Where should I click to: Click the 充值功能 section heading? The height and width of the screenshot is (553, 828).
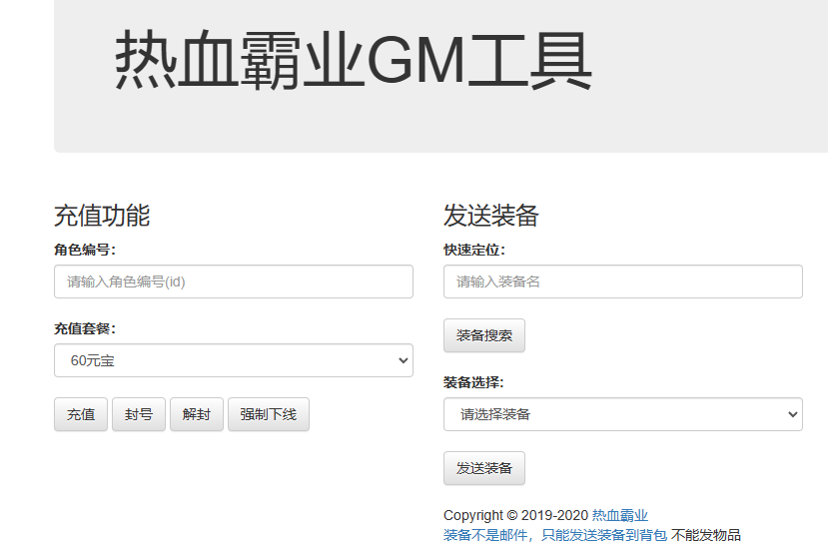pyautogui.click(x=102, y=216)
